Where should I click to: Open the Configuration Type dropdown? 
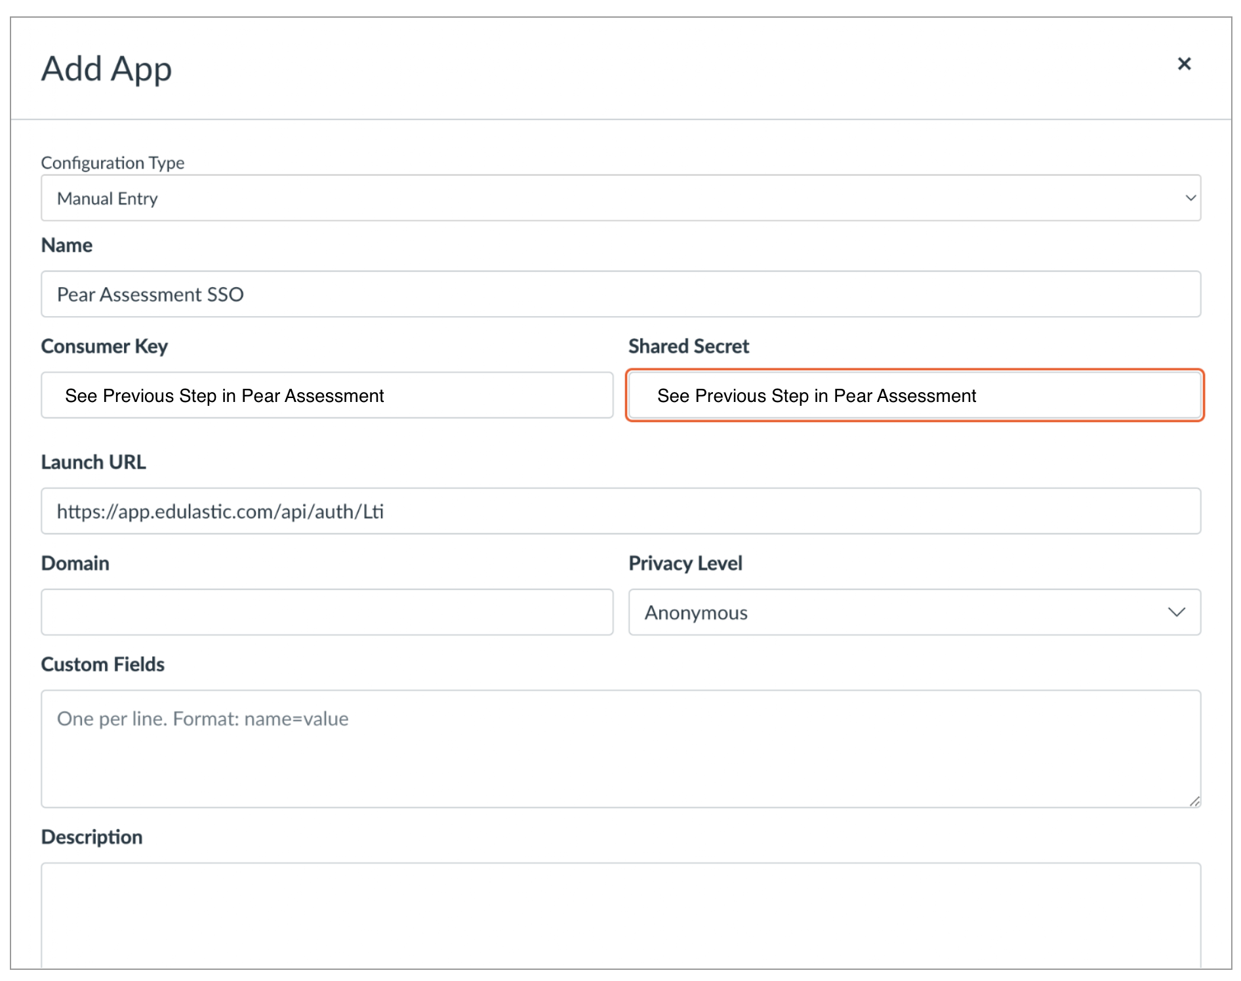pyautogui.click(x=620, y=198)
